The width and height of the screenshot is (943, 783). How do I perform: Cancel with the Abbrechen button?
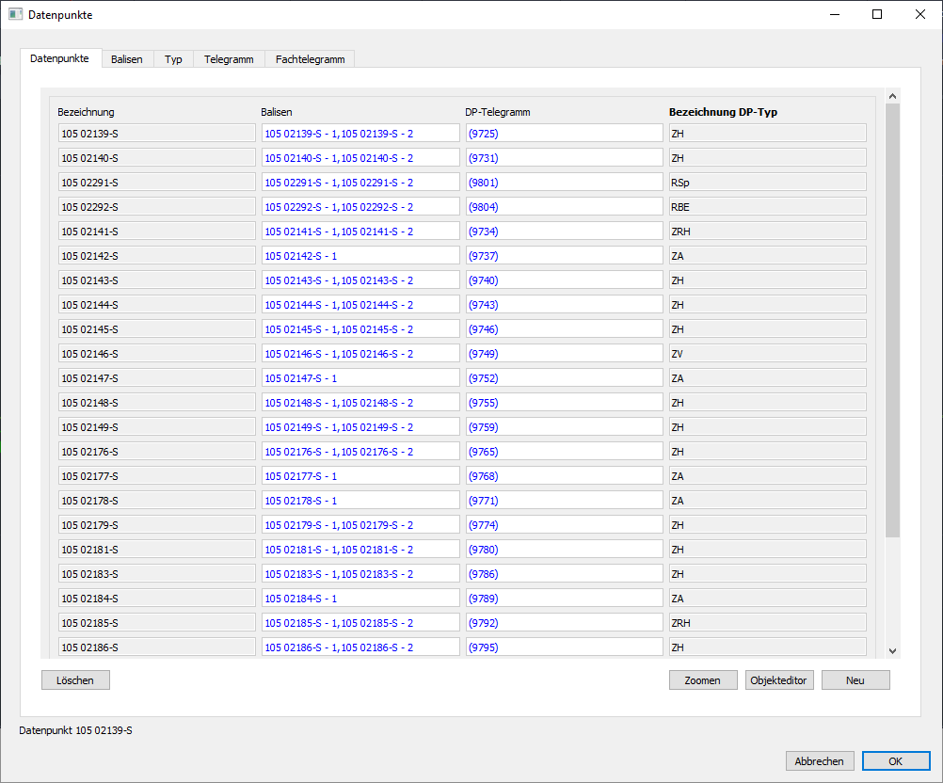[x=819, y=760]
